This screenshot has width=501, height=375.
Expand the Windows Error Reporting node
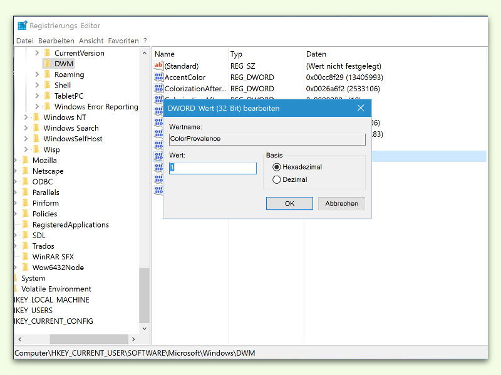(37, 106)
